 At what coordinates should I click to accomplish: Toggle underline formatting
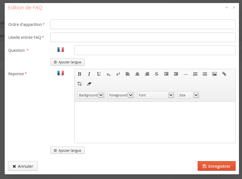coord(99,74)
